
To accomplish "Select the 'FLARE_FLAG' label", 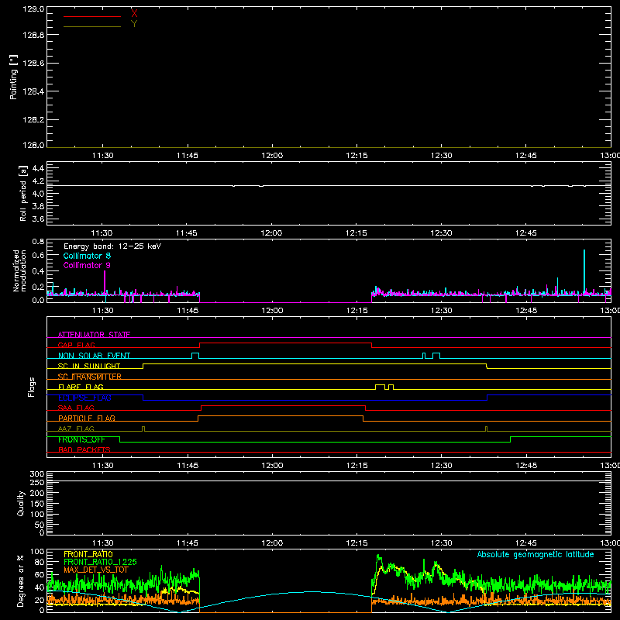I will [x=81, y=387].
